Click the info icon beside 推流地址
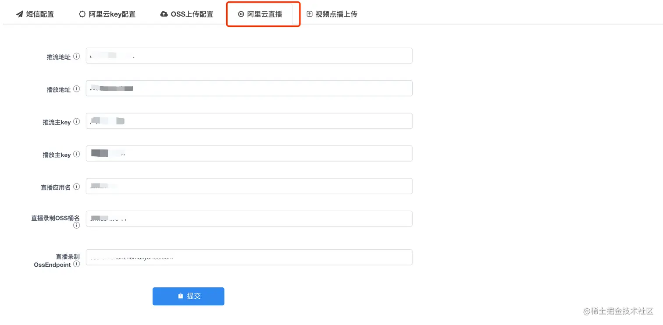 (x=77, y=56)
